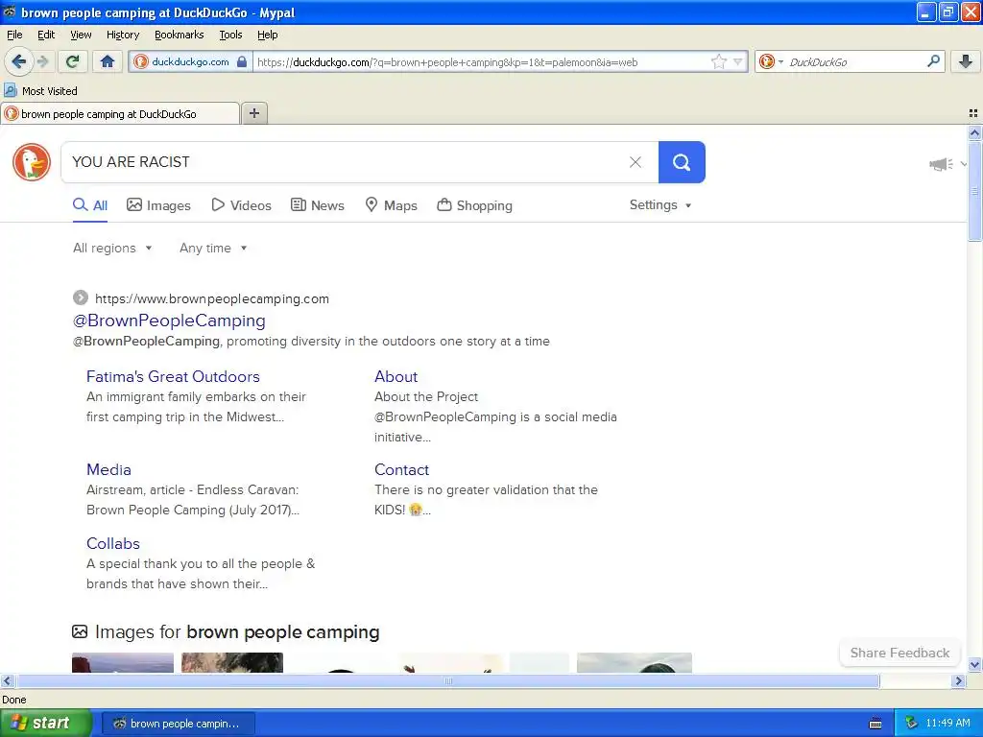Click the keyboard icon in the tray
Screen dimensions: 983x737
tap(875, 724)
